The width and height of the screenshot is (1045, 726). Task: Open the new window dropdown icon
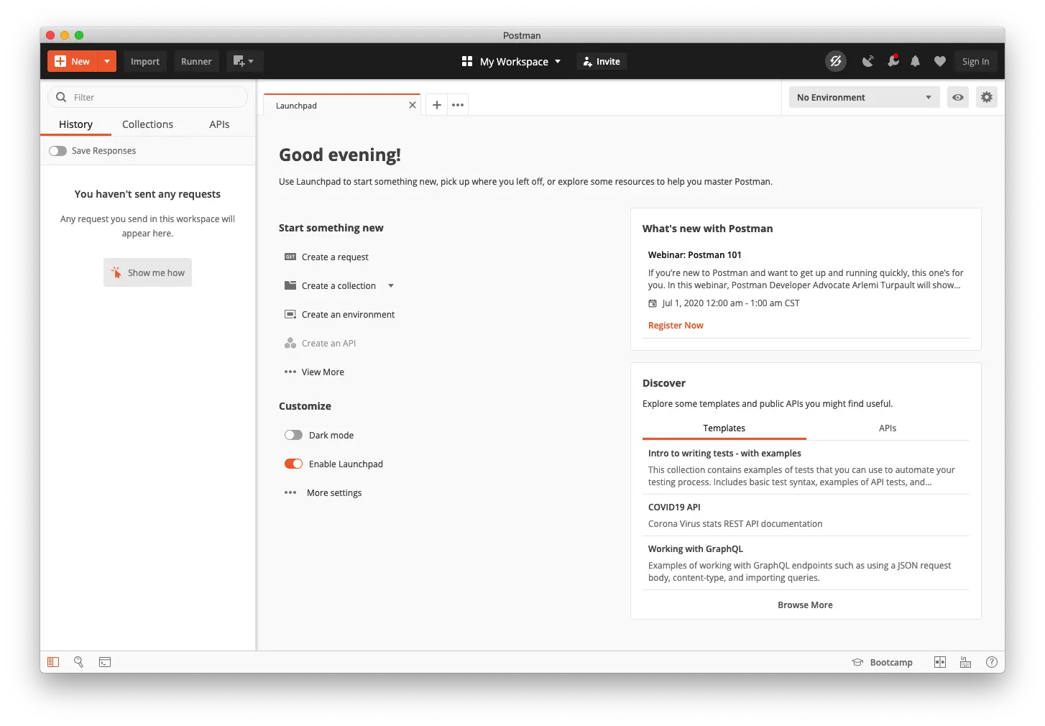(244, 61)
